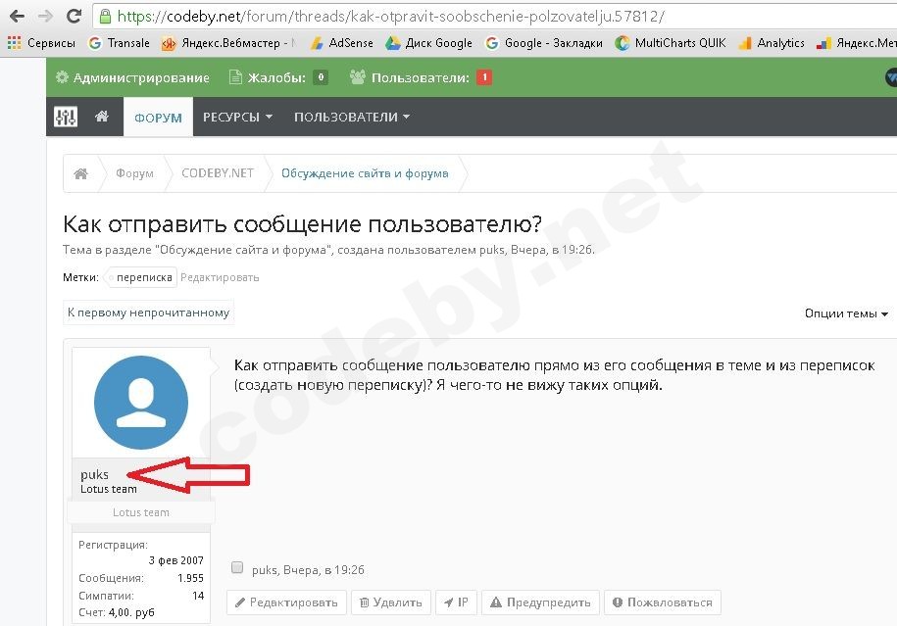897x626 pixels.
Task: Open Жалобы reports link
Action: (268, 77)
